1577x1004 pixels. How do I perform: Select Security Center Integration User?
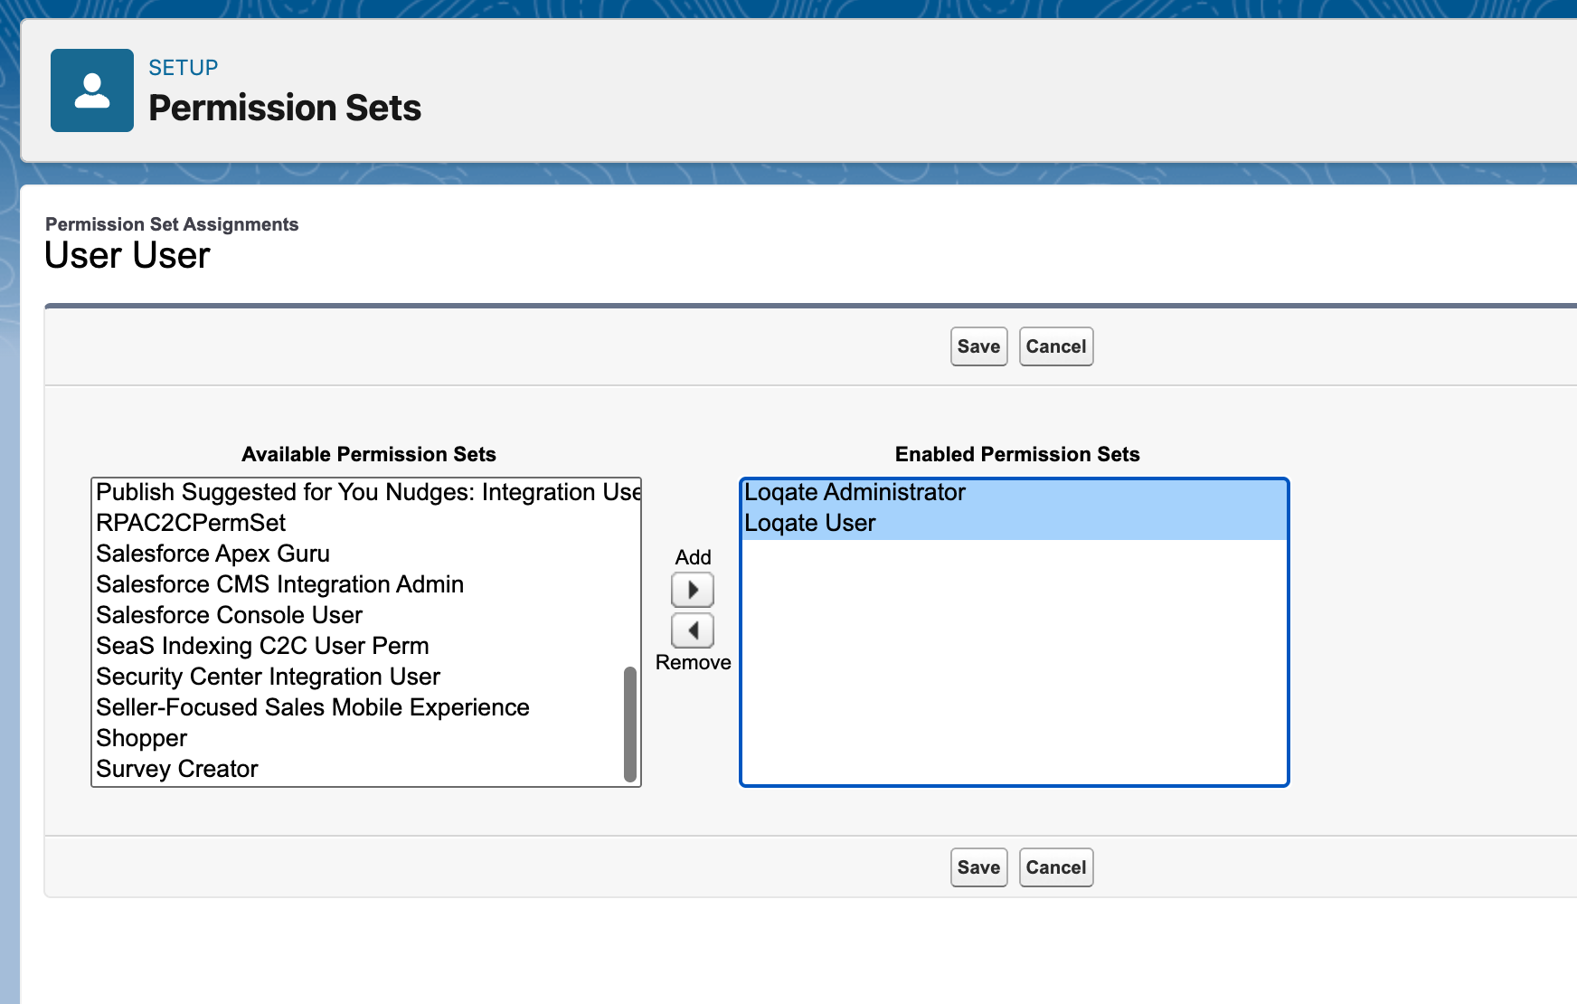tap(359, 677)
